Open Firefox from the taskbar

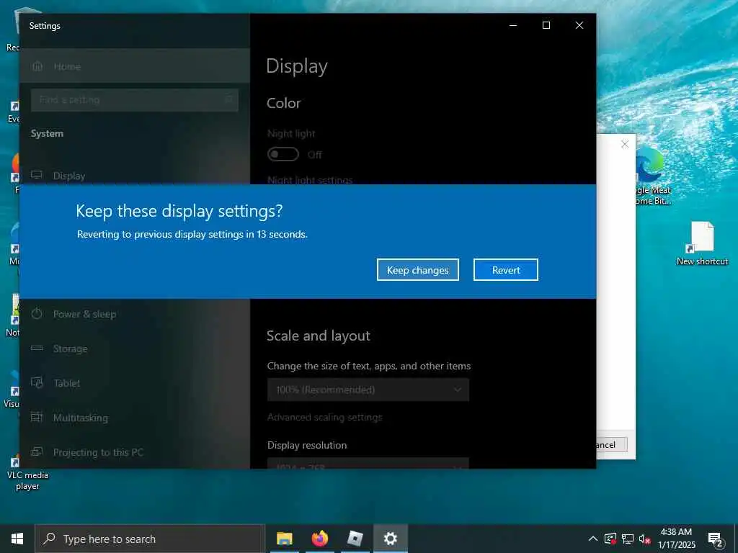[x=319, y=539]
